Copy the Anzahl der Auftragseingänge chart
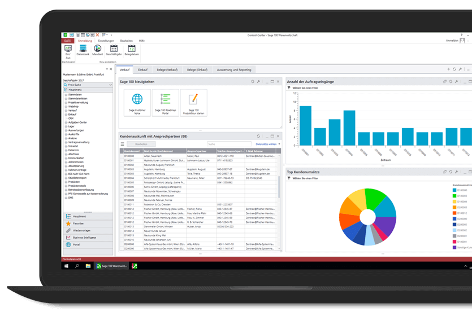This screenshot has width=472, height=316. point(445,81)
